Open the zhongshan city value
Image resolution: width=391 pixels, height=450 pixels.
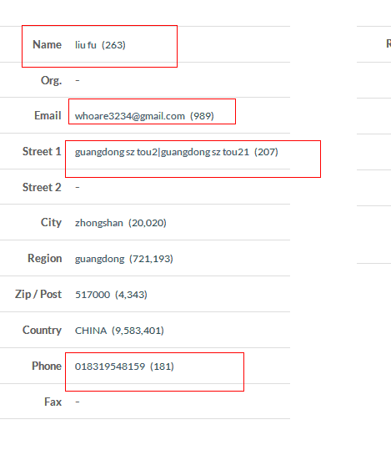[x=99, y=223]
